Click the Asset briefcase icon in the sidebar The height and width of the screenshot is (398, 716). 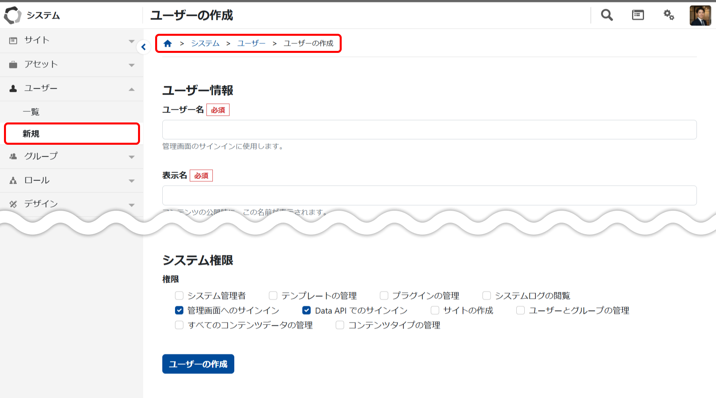point(13,64)
